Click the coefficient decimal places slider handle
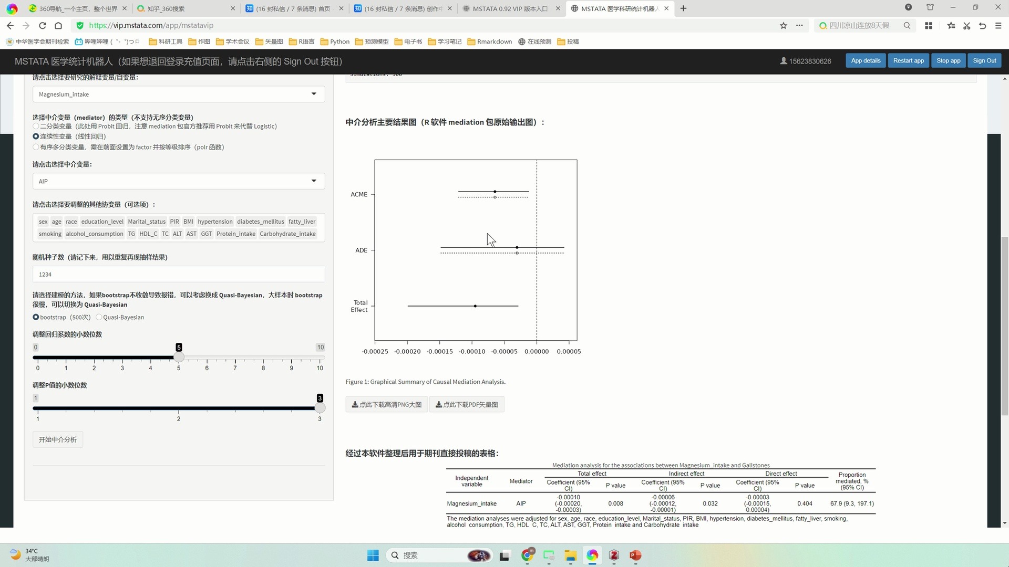 [x=179, y=357]
